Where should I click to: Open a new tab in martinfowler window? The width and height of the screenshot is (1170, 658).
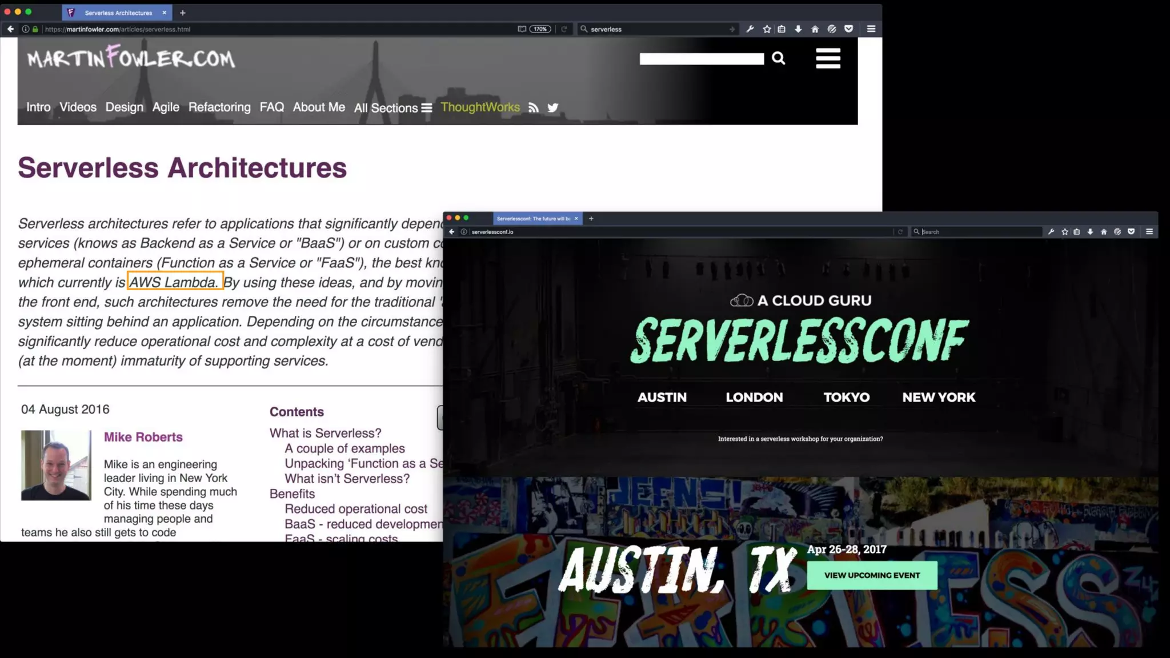183,13
